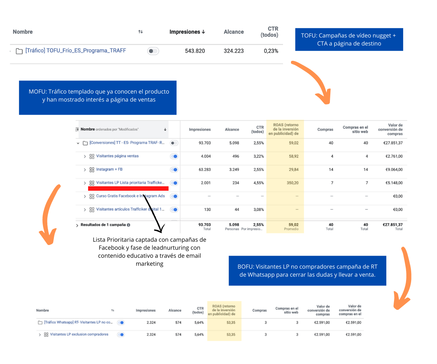Screen dimensions: 437x364
Task: Click the 58,92 ROAS cell
Action: point(294,157)
